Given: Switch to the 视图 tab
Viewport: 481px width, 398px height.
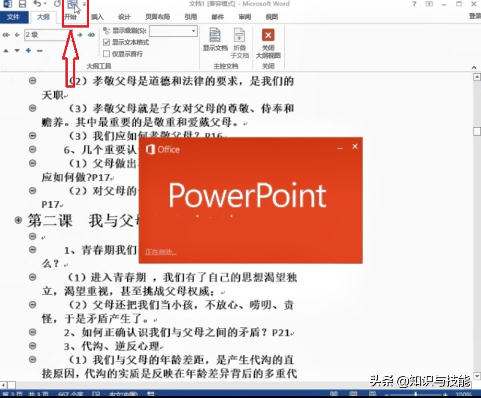Looking at the screenshot, I should point(272,16).
